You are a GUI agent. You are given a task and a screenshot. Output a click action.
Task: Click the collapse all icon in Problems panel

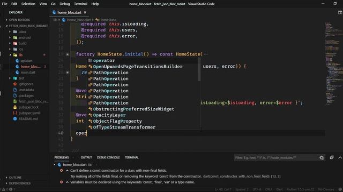click(x=332, y=157)
